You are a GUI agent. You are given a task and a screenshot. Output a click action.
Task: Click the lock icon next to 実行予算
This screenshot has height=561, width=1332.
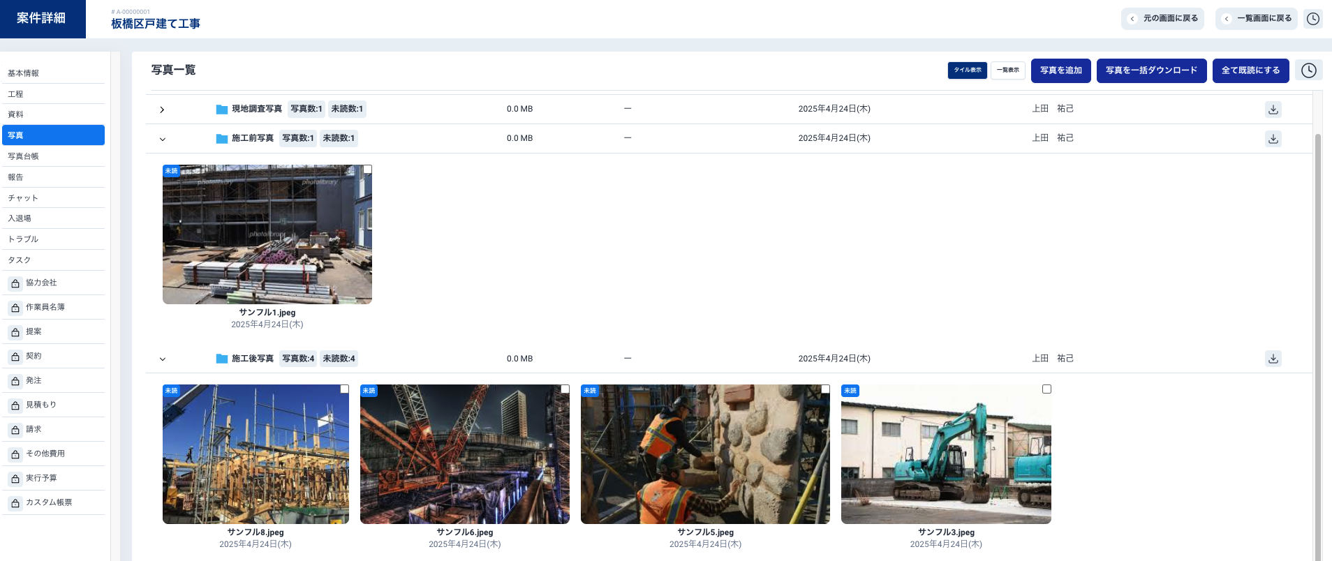(15, 479)
